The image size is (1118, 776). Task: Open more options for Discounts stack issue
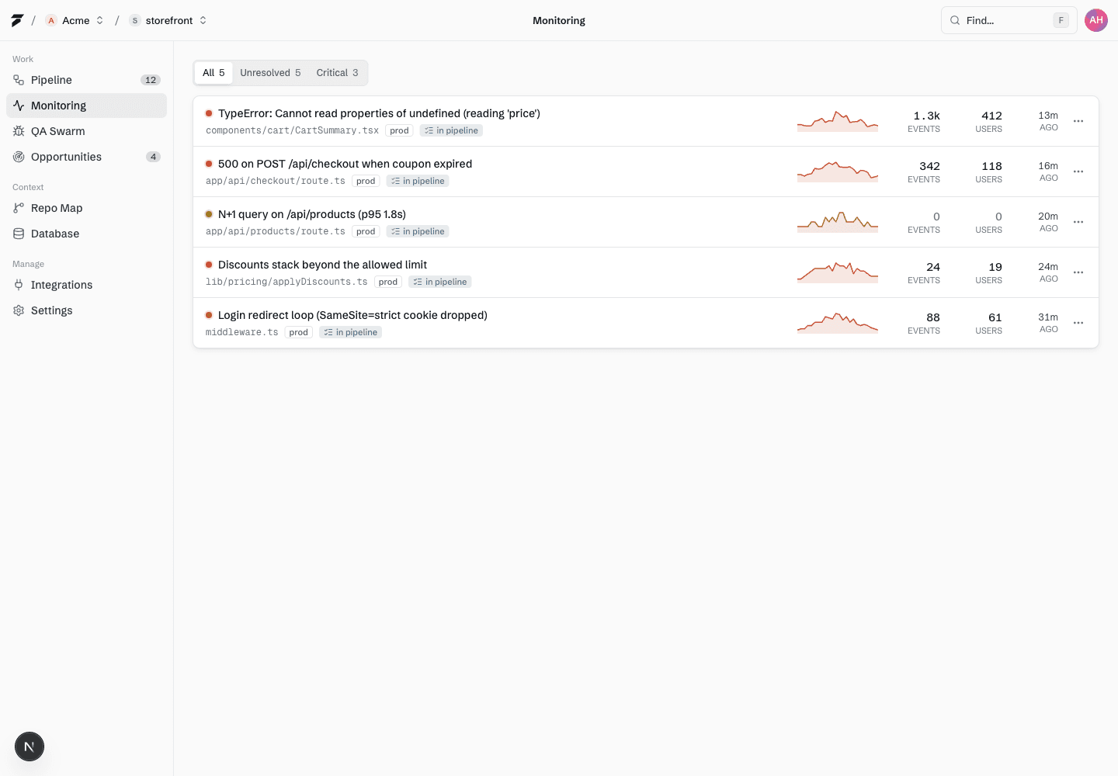point(1078,272)
